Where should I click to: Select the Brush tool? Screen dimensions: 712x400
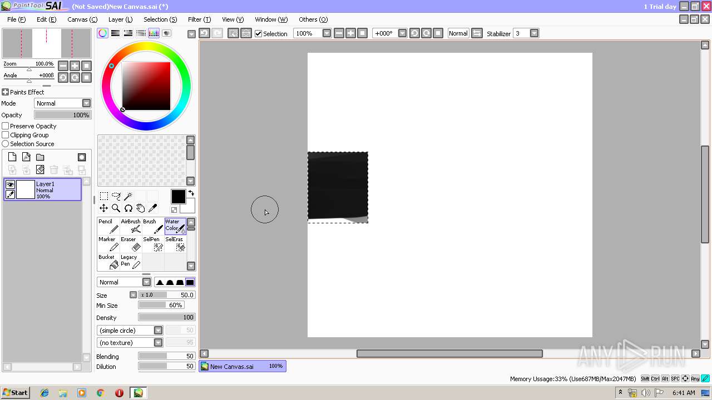[x=153, y=226]
